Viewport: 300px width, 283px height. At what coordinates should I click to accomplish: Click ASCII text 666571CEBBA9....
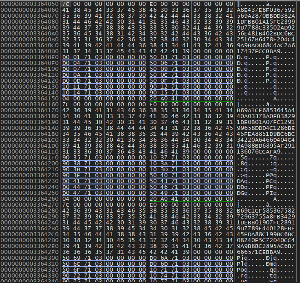(x=259, y=252)
